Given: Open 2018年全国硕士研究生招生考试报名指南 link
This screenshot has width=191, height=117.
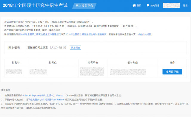Looking at the screenshot, I should (86, 34).
